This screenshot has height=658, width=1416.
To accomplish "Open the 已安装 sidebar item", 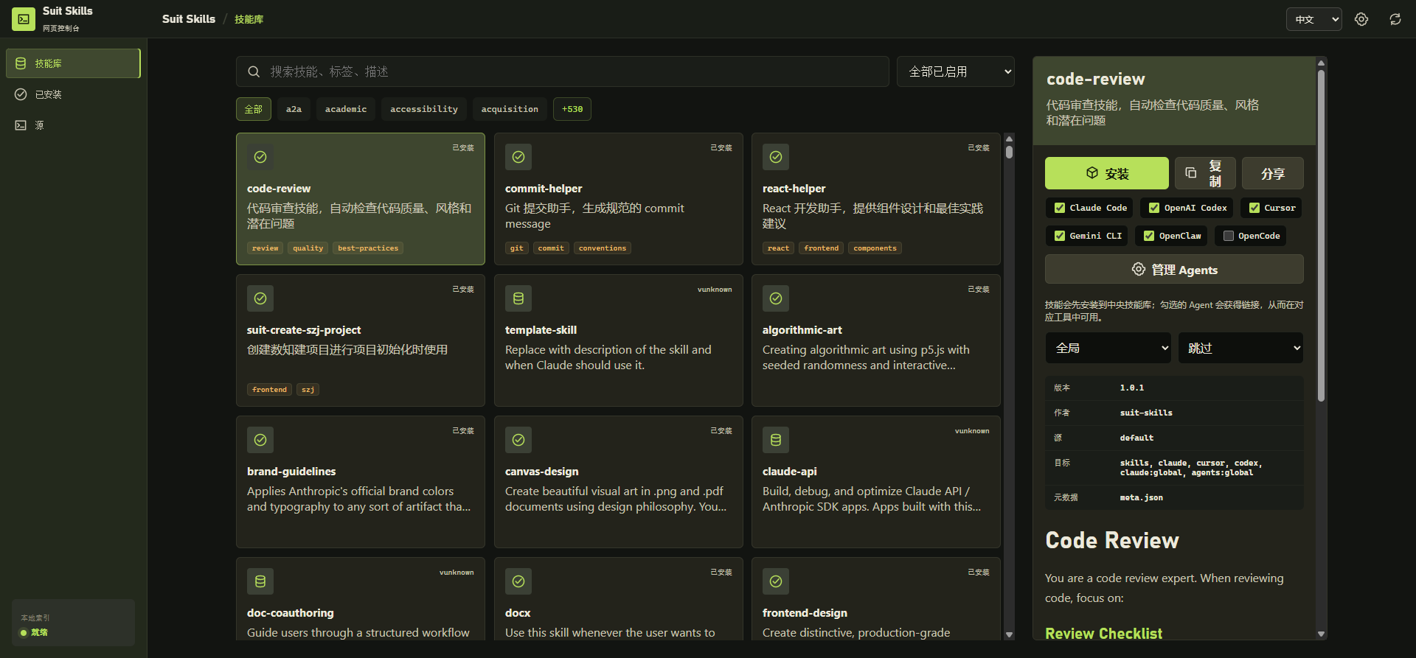I will tap(49, 94).
